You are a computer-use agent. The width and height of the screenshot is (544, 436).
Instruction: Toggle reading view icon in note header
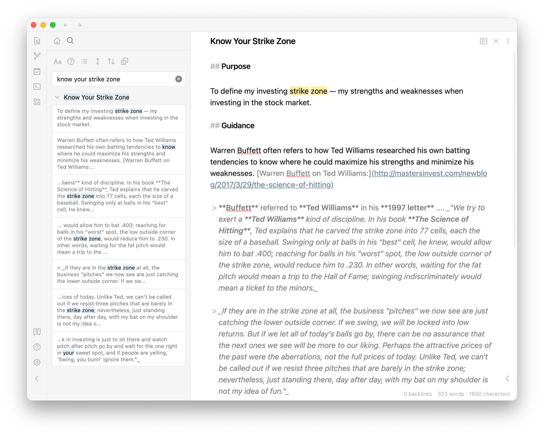coord(484,41)
